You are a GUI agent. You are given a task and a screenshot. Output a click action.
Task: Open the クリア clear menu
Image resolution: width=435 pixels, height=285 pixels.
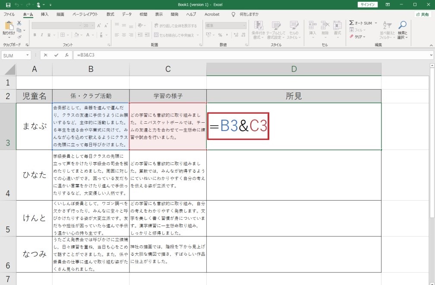(357, 37)
